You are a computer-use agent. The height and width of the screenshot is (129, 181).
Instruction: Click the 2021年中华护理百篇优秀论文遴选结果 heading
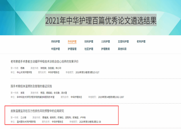(101, 20)
